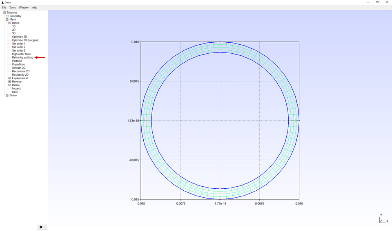Choose Set order 2
This screenshot has height=231, width=392.
coord(18,47)
